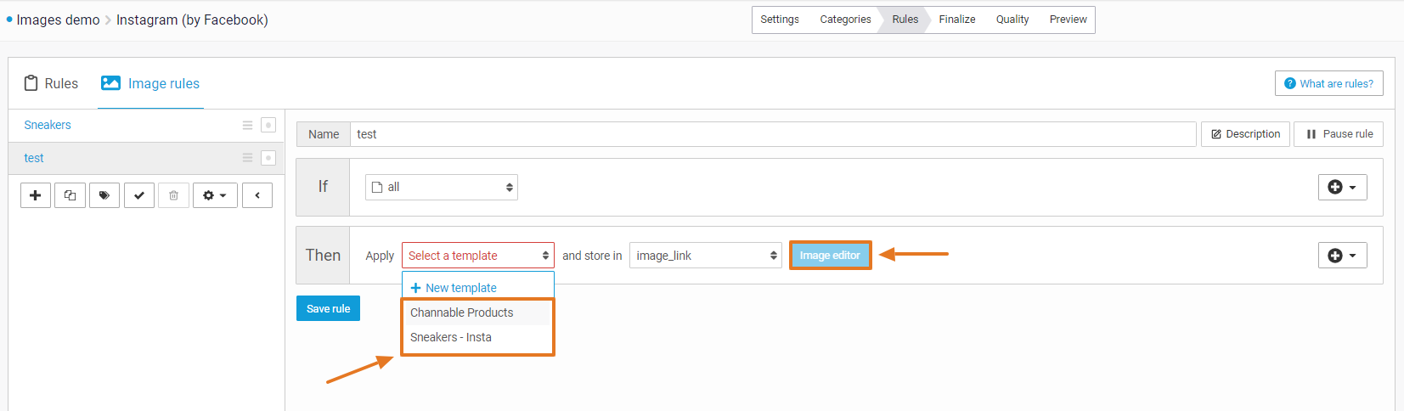The image size is (1404, 411).
Task: Click the drag handle on test rule
Action: (x=247, y=158)
